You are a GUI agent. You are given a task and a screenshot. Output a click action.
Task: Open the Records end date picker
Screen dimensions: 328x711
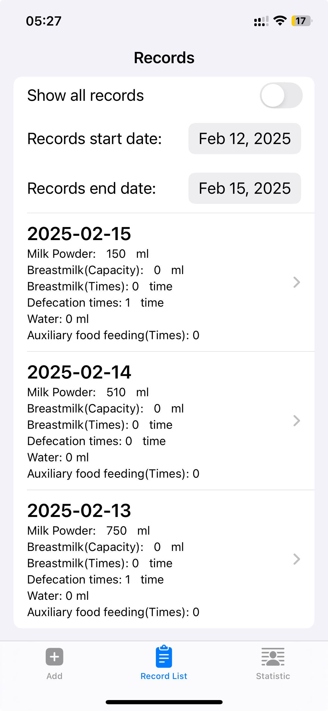point(244,188)
